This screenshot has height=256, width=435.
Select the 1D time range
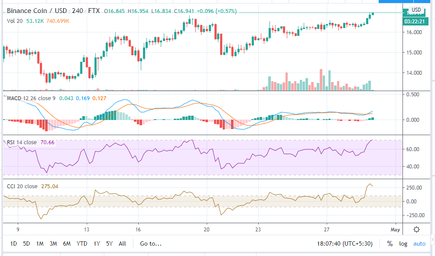coord(13,243)
